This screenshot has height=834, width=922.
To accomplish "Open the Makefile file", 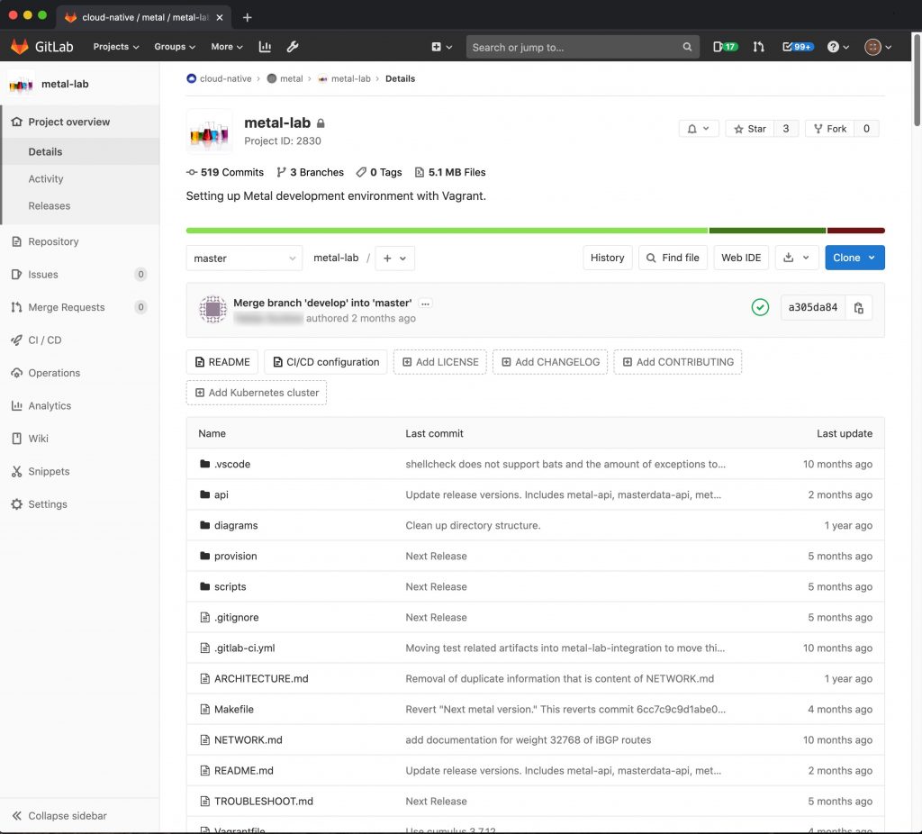I will pyautogui.click(x=234, y=709).
